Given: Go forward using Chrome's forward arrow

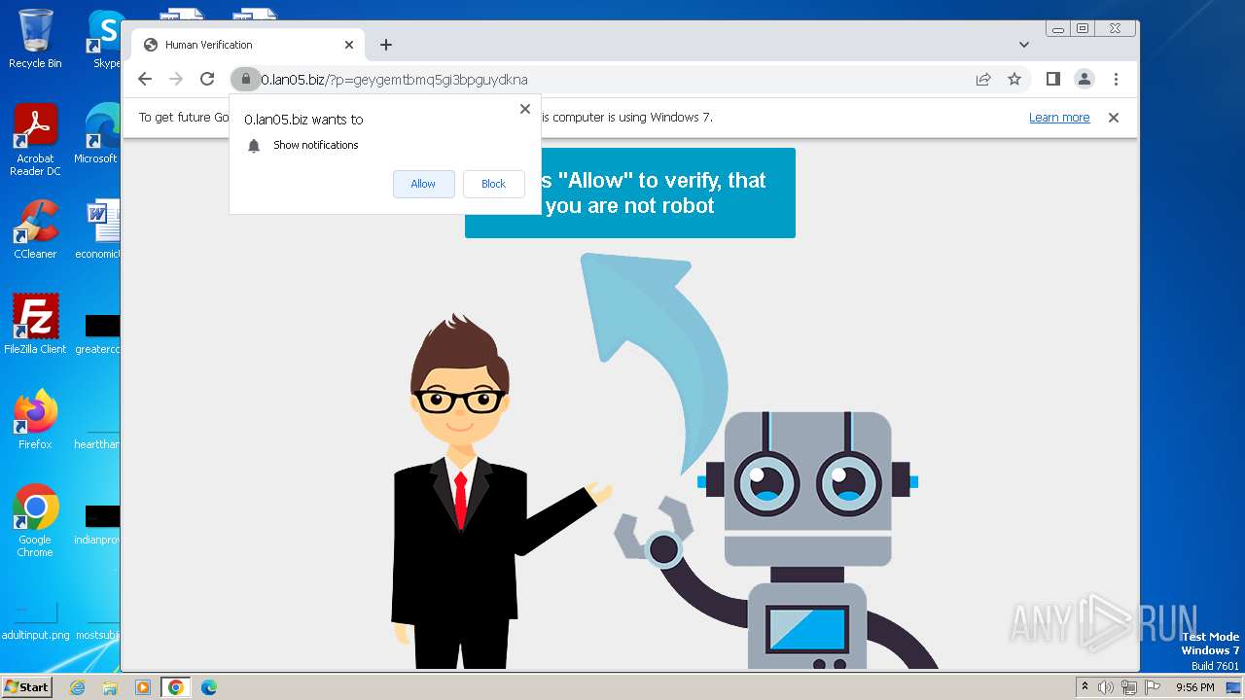Looking at the screenshot, I should point(176,79).
